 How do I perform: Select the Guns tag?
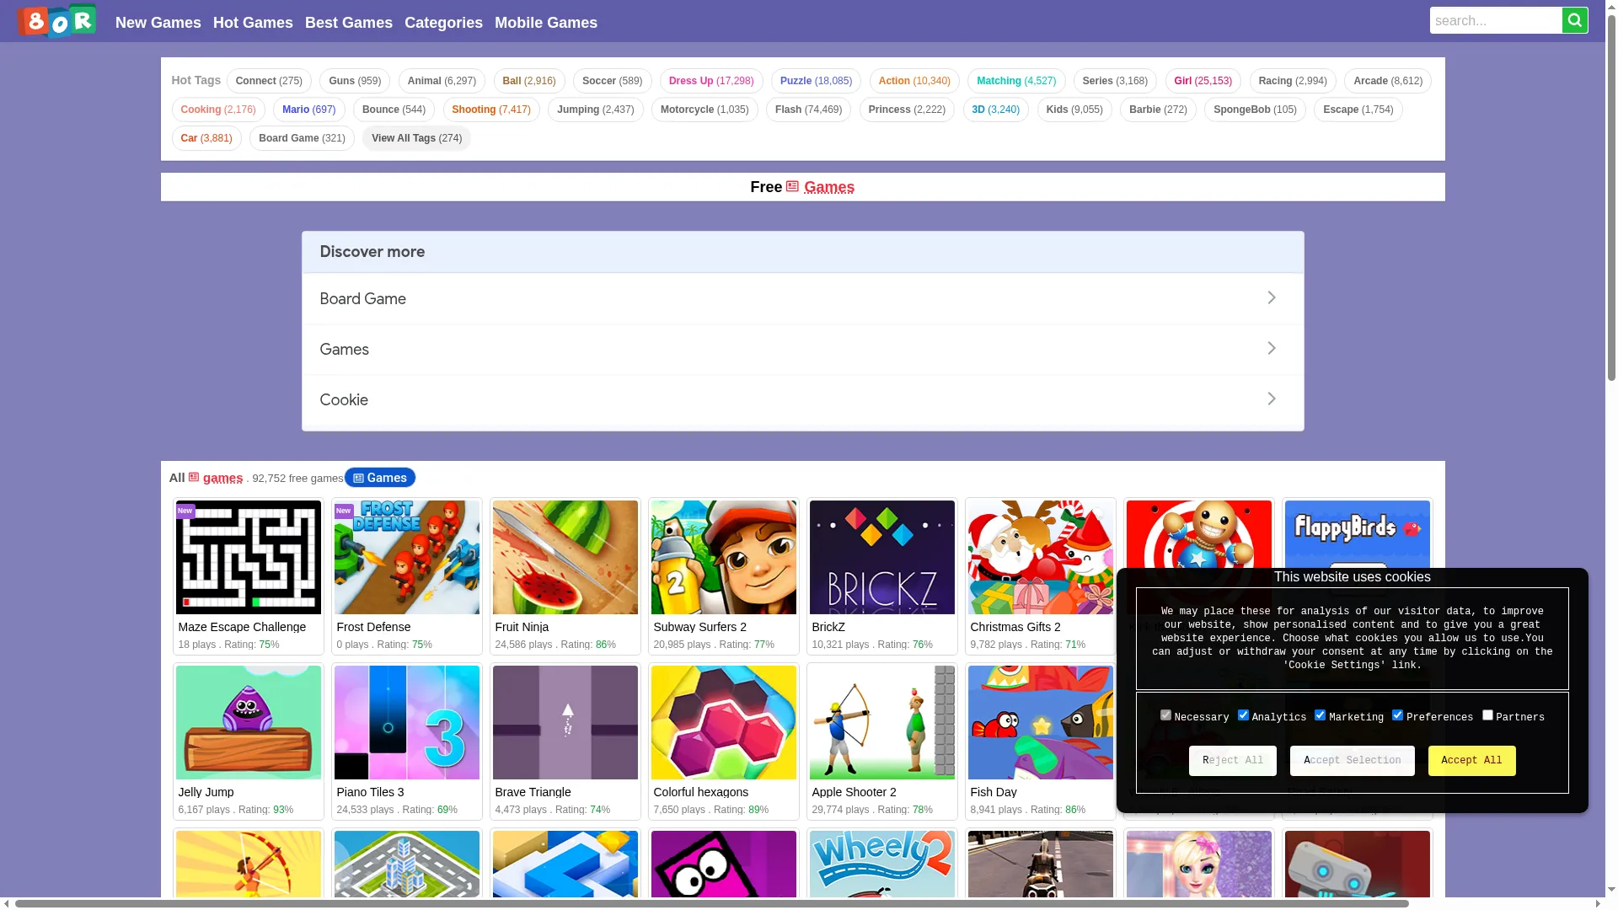355,81
